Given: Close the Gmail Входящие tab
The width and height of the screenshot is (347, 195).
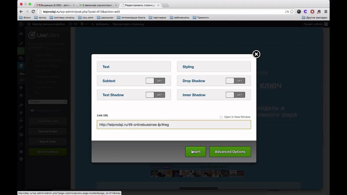Looking at the screenshot, I should click(73, 5).
